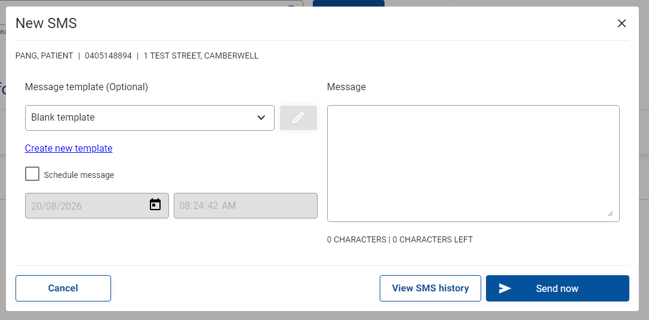Click the Schedule message label text
The image size is (649, 320).
[x=79, y=175]
